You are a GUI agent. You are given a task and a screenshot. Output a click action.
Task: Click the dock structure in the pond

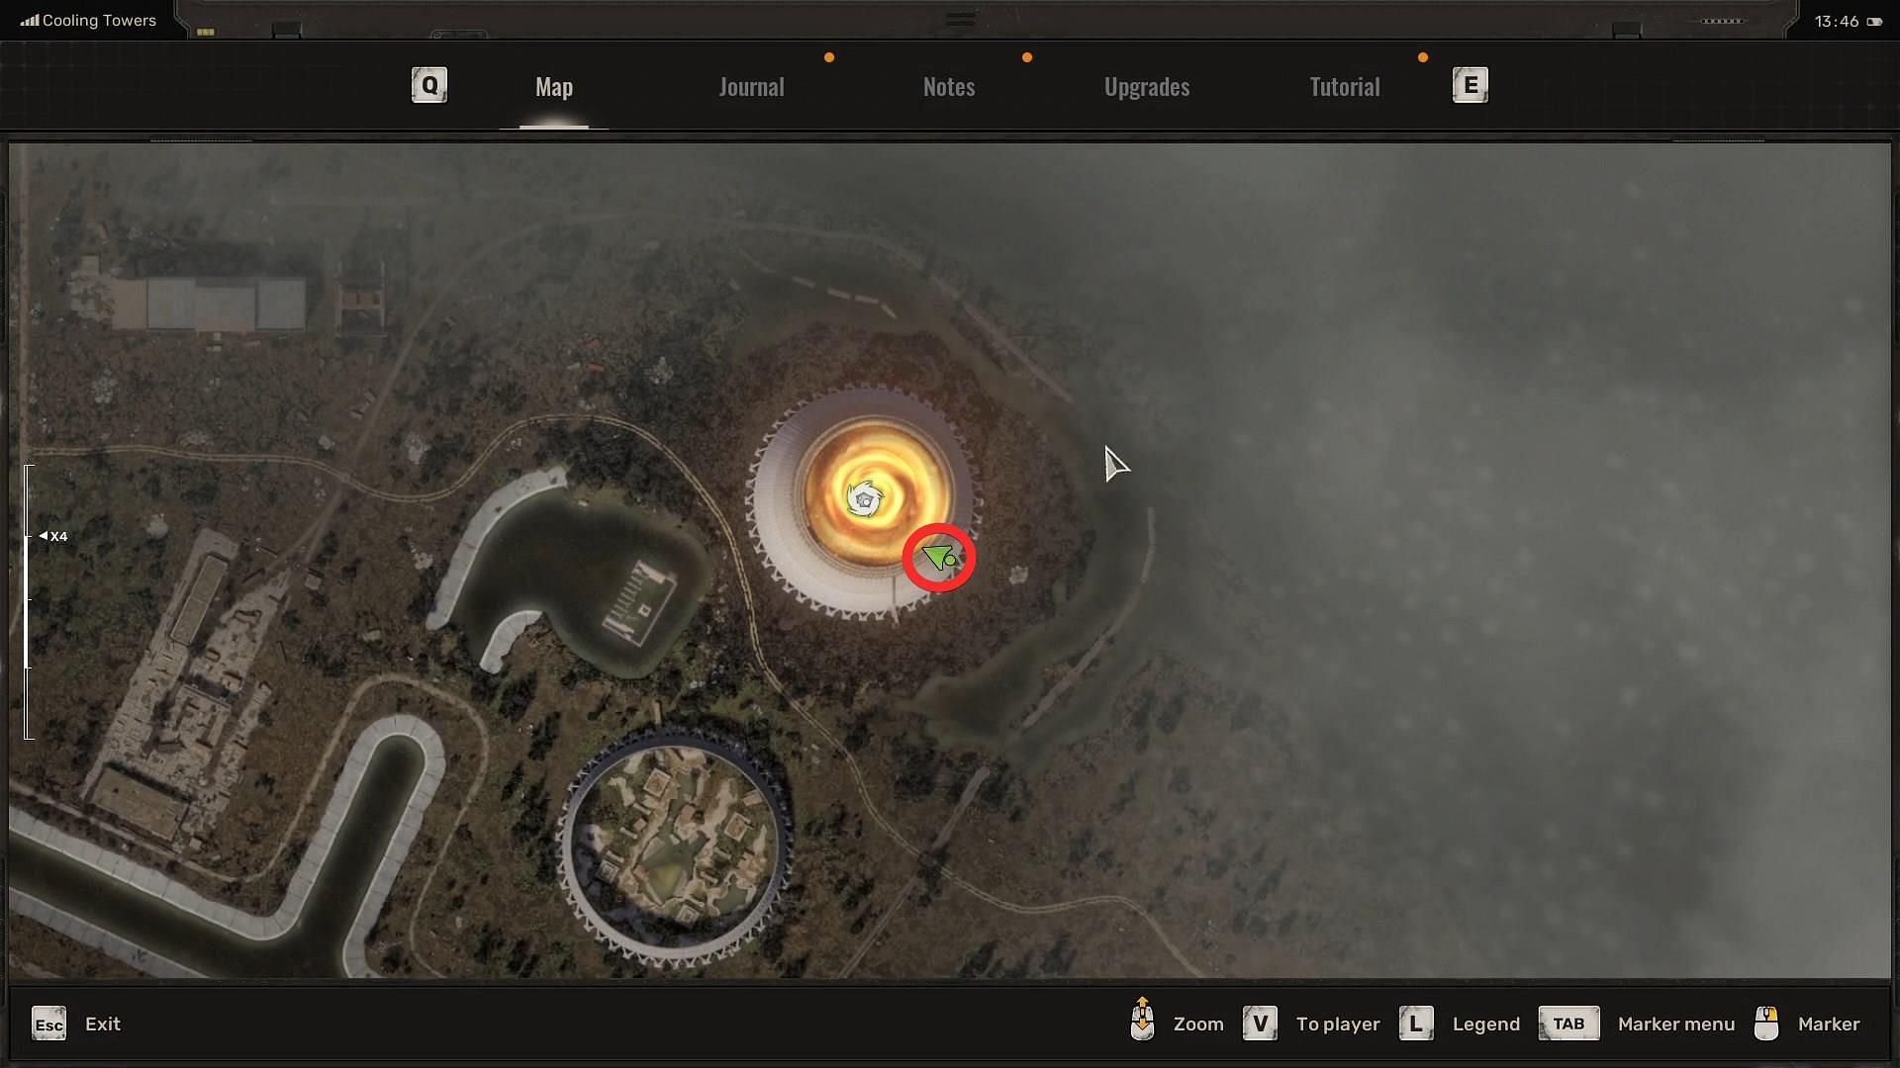(x=638, y=602)
